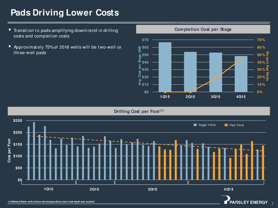
Task: Click the $150 axis label on the drilling chart
Action: 18,144
